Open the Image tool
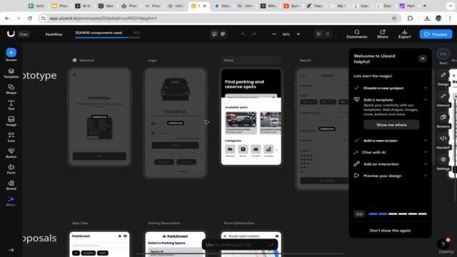Viewport: 457px width, 257px height. (x=11, y=121)
